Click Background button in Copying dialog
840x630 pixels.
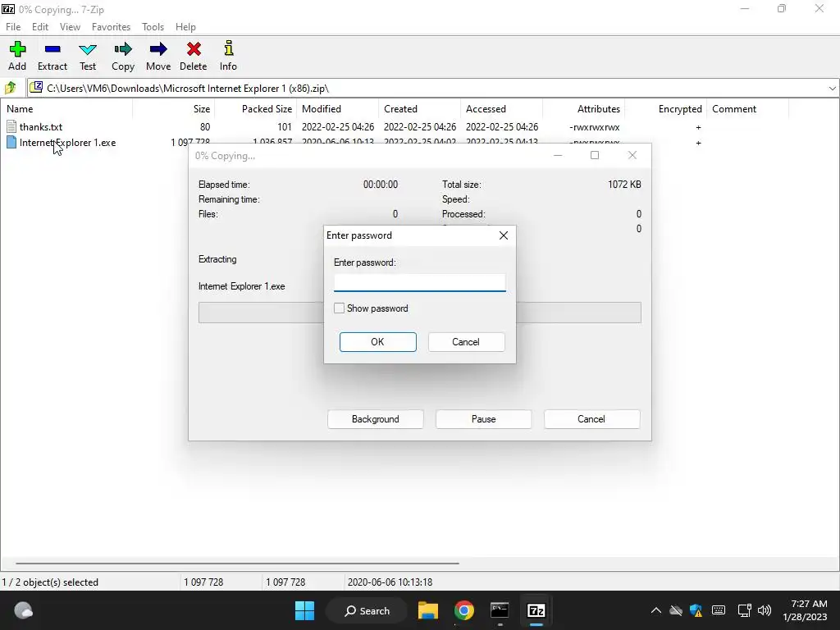click(x=376, y=419)
